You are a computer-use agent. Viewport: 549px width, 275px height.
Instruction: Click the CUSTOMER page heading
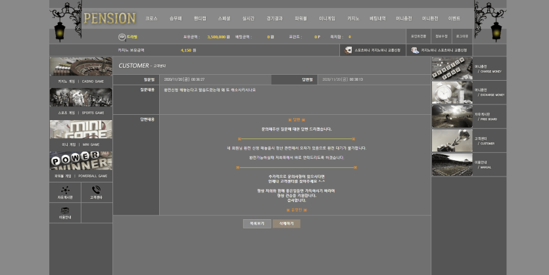(x=133, y=66)
